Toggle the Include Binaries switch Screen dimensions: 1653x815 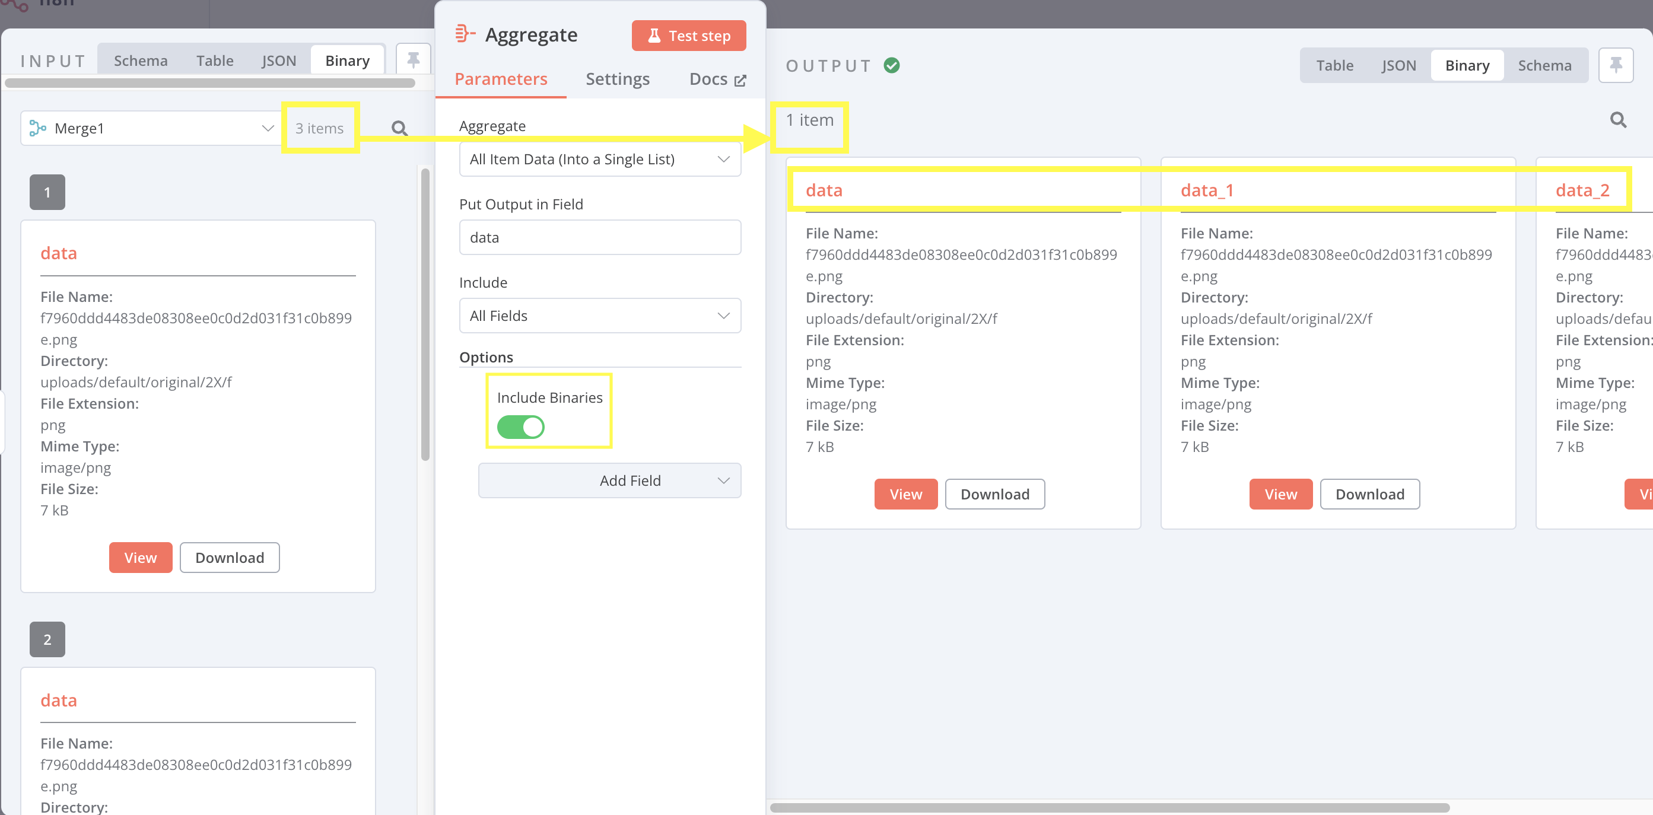coord(520,426)
